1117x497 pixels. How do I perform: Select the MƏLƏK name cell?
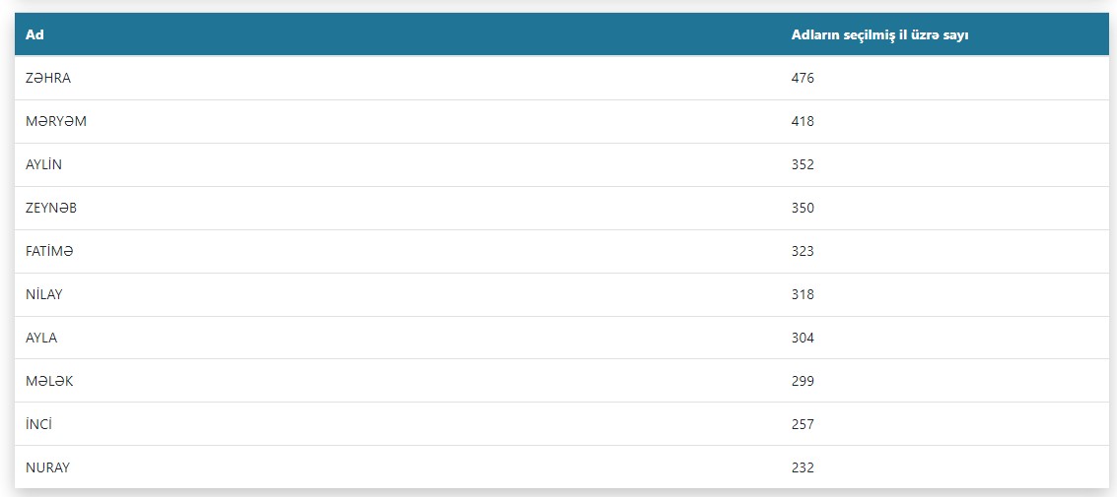pyautogui.click(x=49, y=381)
